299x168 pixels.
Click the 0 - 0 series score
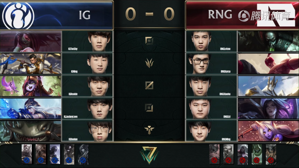tap(150, 14)
